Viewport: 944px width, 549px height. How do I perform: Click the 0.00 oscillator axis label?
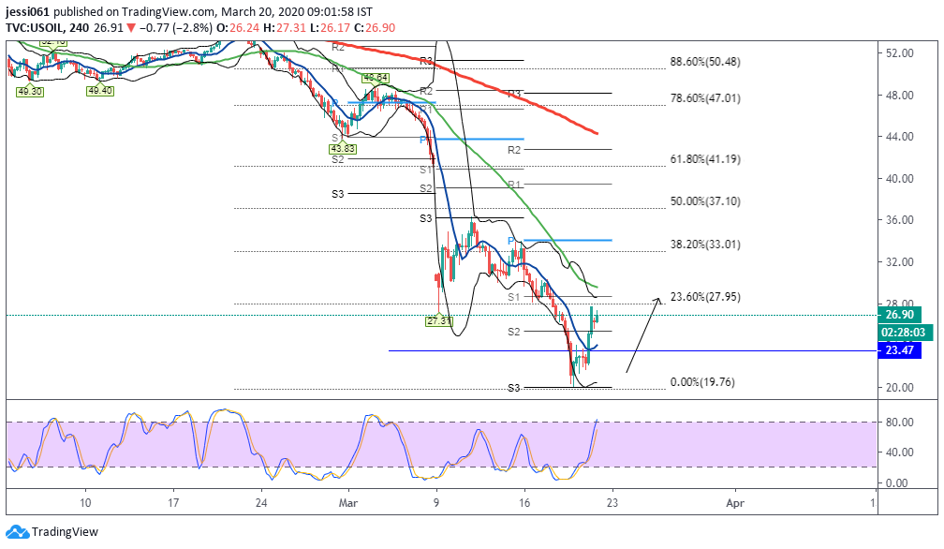click(896, 482)
